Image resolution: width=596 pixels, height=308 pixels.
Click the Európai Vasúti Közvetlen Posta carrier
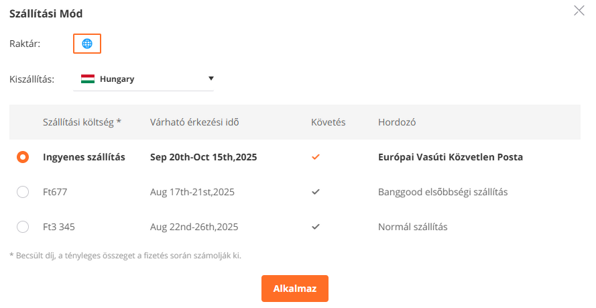pyautogui.click(x=450, y=157)
